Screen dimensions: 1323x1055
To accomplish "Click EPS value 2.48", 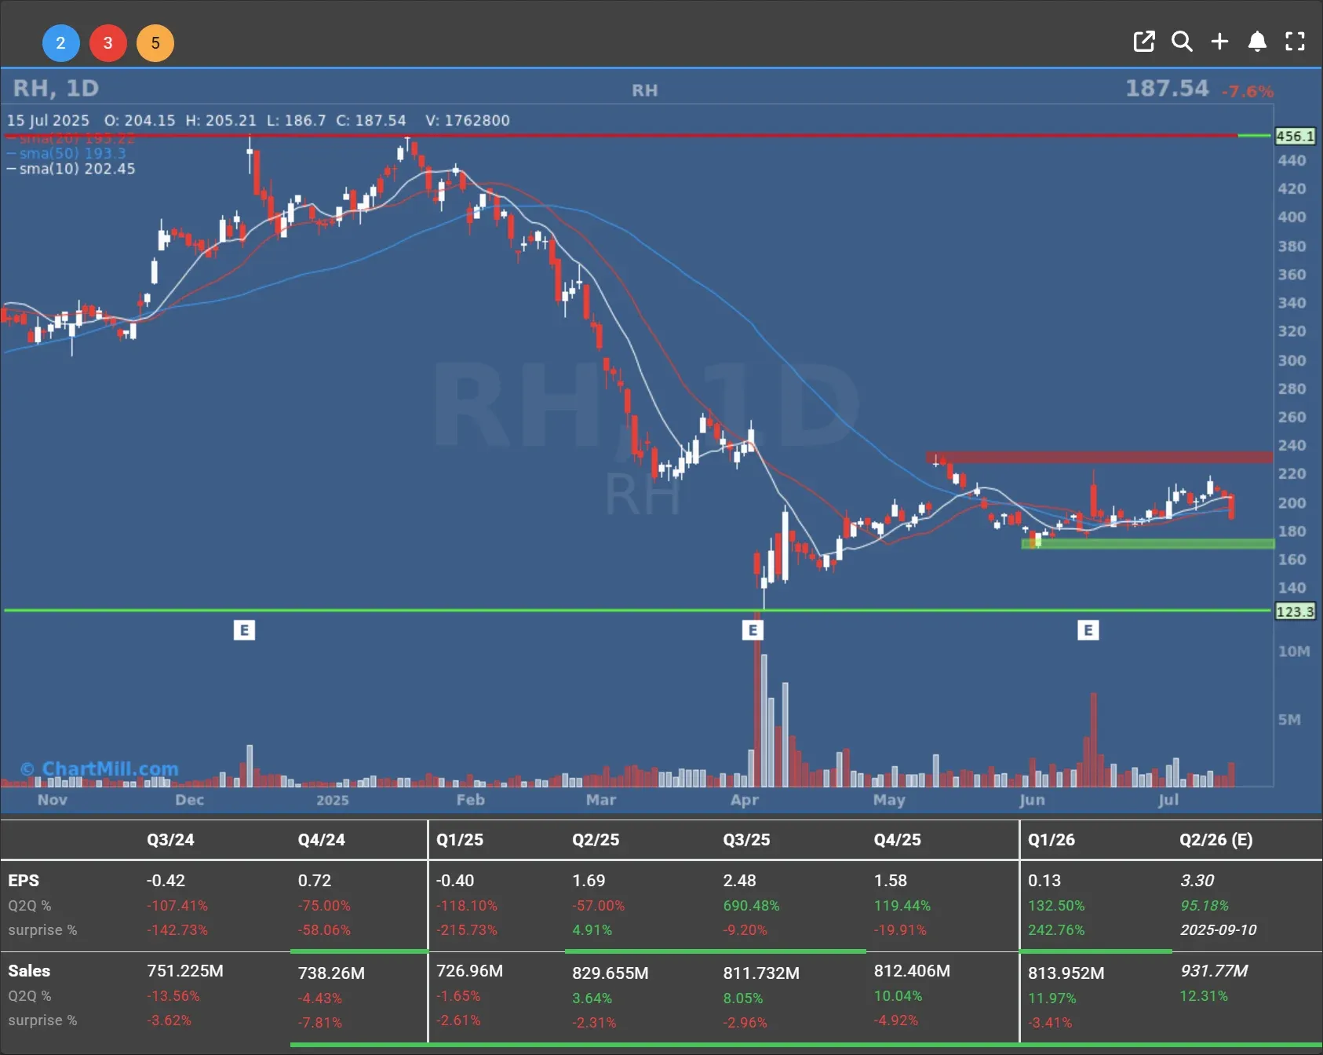I will point(740,881).
